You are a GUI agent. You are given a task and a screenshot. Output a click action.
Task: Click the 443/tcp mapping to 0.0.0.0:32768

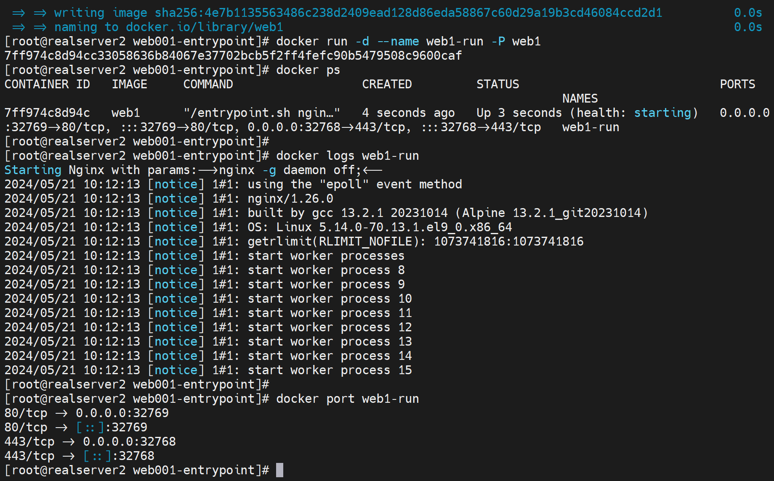tap(90, 441)
